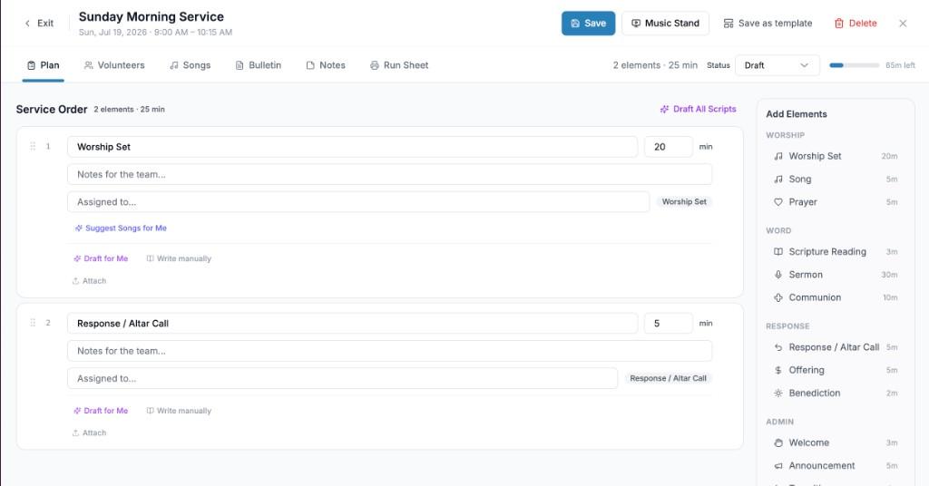Click the Response / Altar Call type badge
Image resolution: width=929 pixels, height=486 pixels.
click(669, 378)
